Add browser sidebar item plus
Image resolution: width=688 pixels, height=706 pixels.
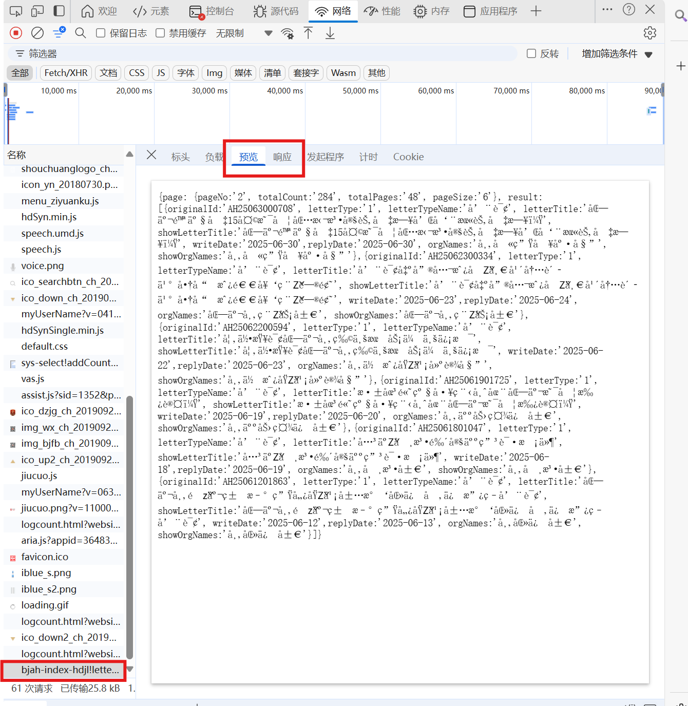pyautogui.click(x=681, y=66)
